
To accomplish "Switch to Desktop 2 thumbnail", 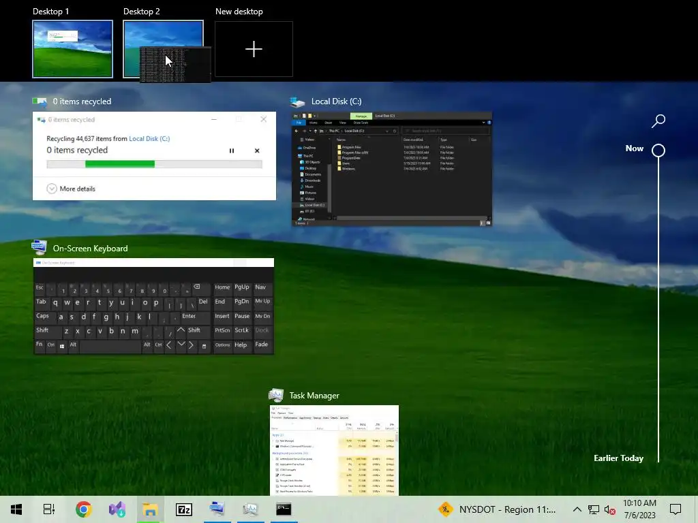I will pos(163,49).
